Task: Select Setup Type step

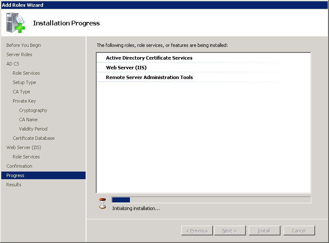Action: (24, 82)
